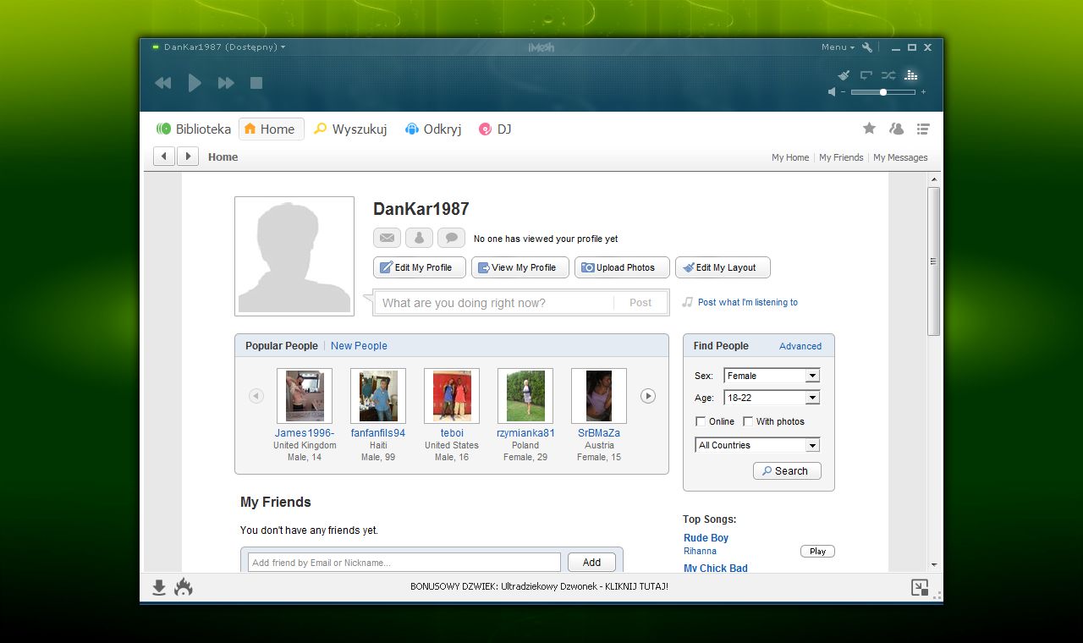Open the envelope message icon under DanKar1987

[x=387, y=238]
